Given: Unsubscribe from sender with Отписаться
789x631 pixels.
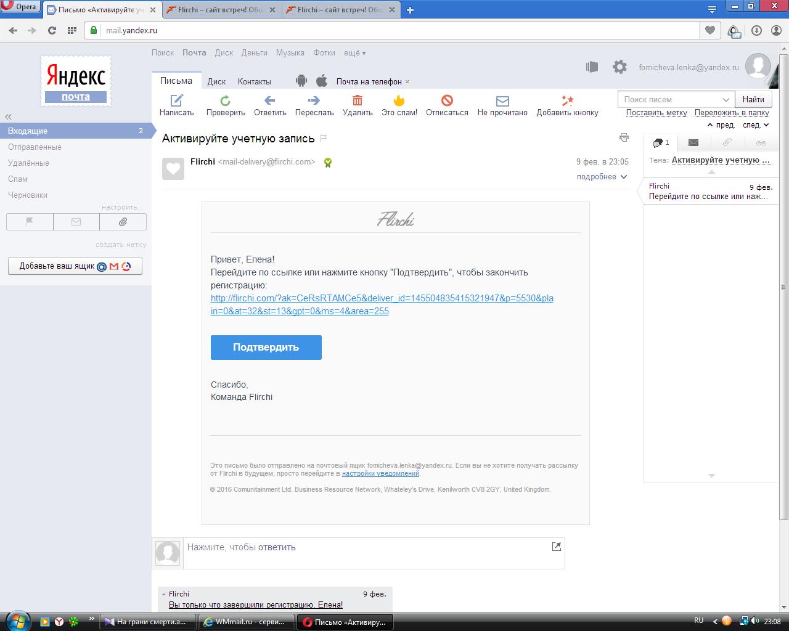Looking at the screenshot, I should pos(447,105).
